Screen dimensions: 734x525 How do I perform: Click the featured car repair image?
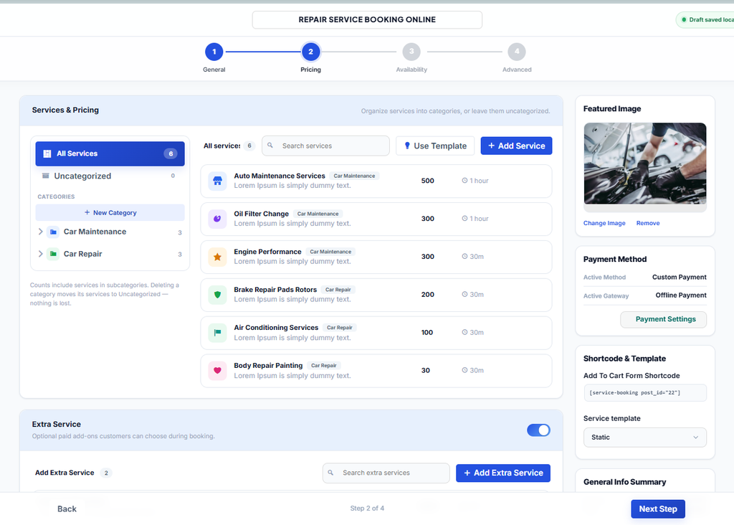click(645, 164)
